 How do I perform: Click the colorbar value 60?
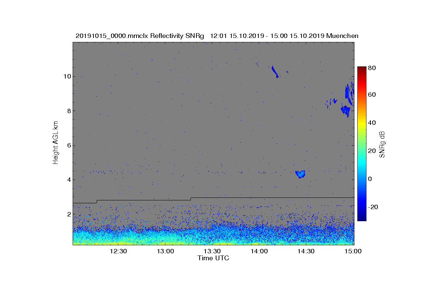point(372,95)
